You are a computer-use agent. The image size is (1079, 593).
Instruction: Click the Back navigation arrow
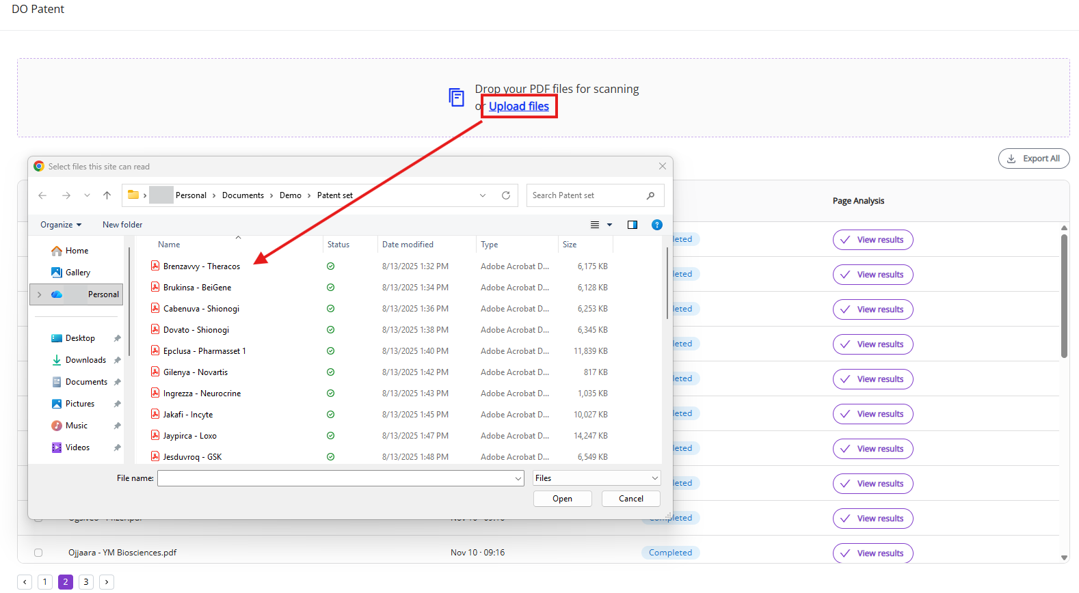point(42,195)
